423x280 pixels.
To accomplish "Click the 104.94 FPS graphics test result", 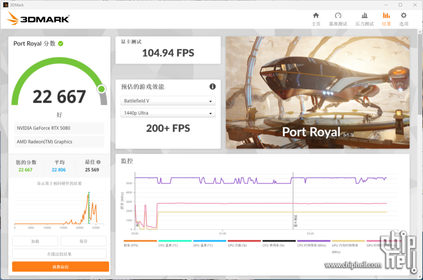I will click(x=168, y=53).
